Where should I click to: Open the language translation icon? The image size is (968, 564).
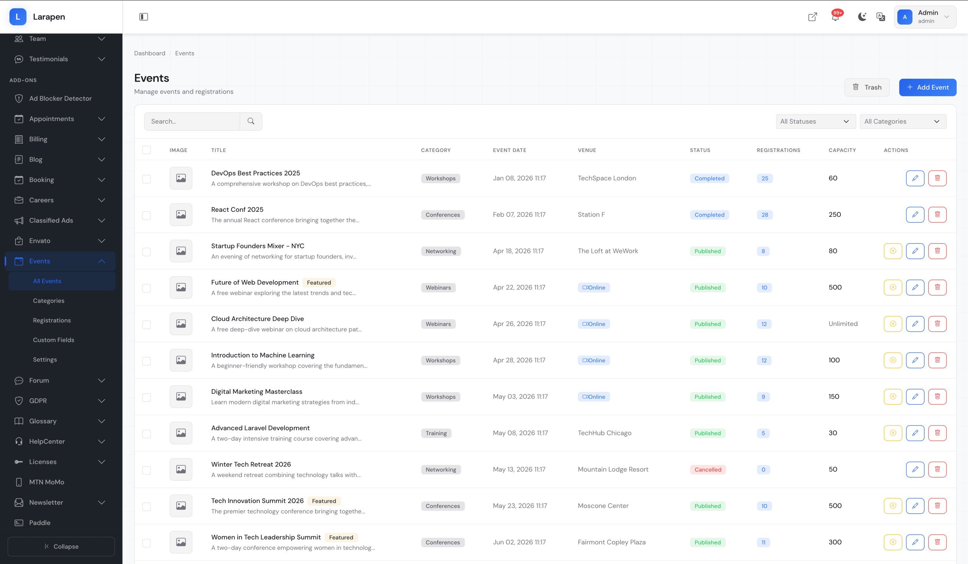pos(880,17)
